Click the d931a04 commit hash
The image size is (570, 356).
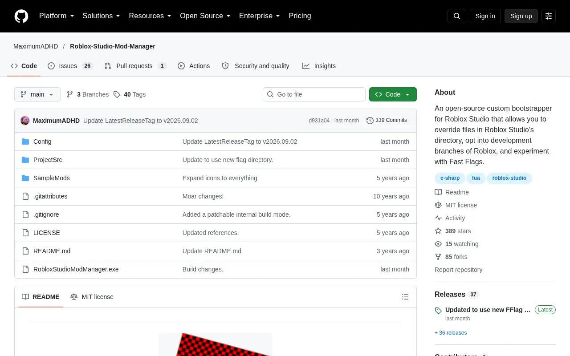[x=319, y=121]
